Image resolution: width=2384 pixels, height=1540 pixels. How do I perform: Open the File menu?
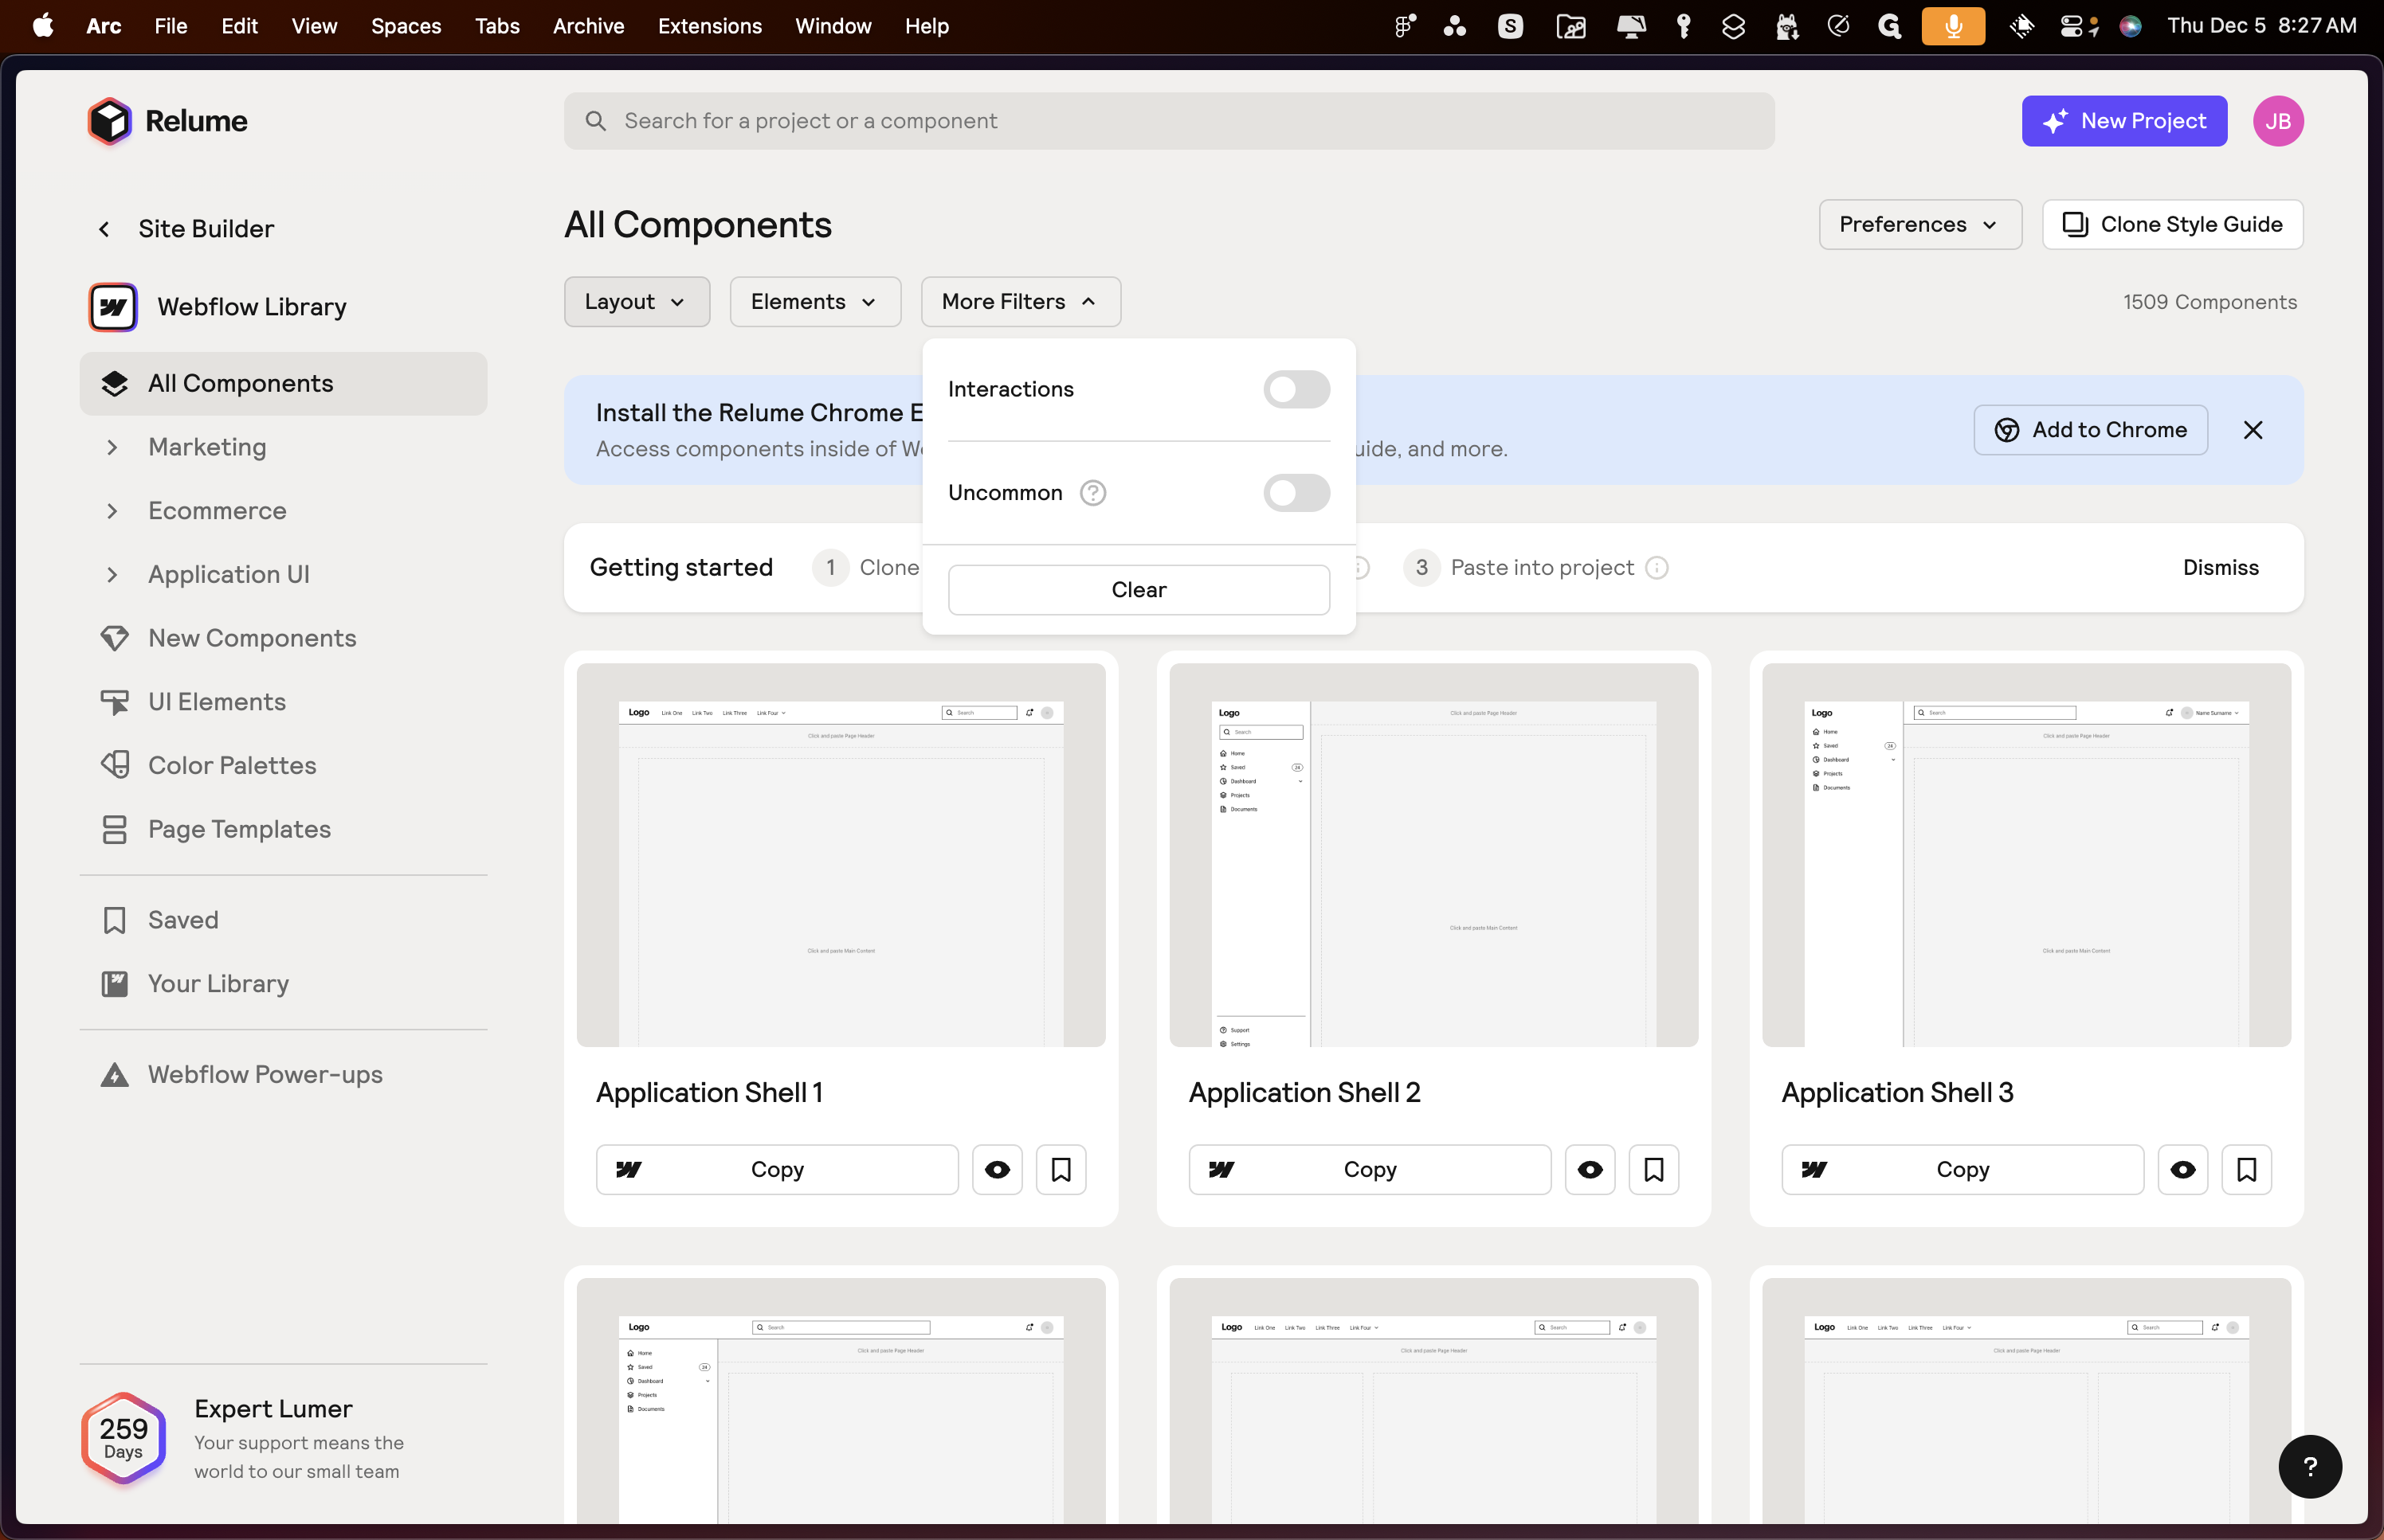(170, 26)
